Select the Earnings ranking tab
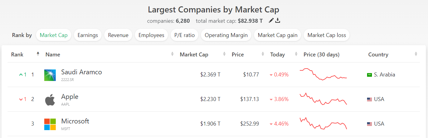The height and width of the screenshot is (138, 428). [x=88, y=35]
